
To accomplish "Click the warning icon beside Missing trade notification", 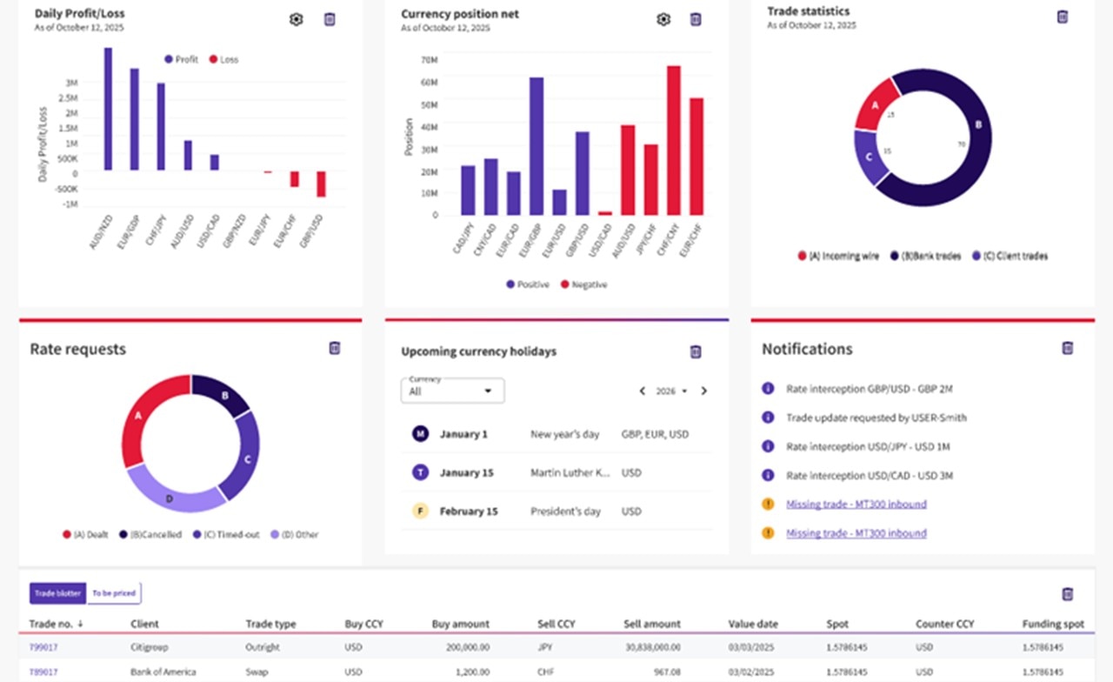I will [767, 504].
